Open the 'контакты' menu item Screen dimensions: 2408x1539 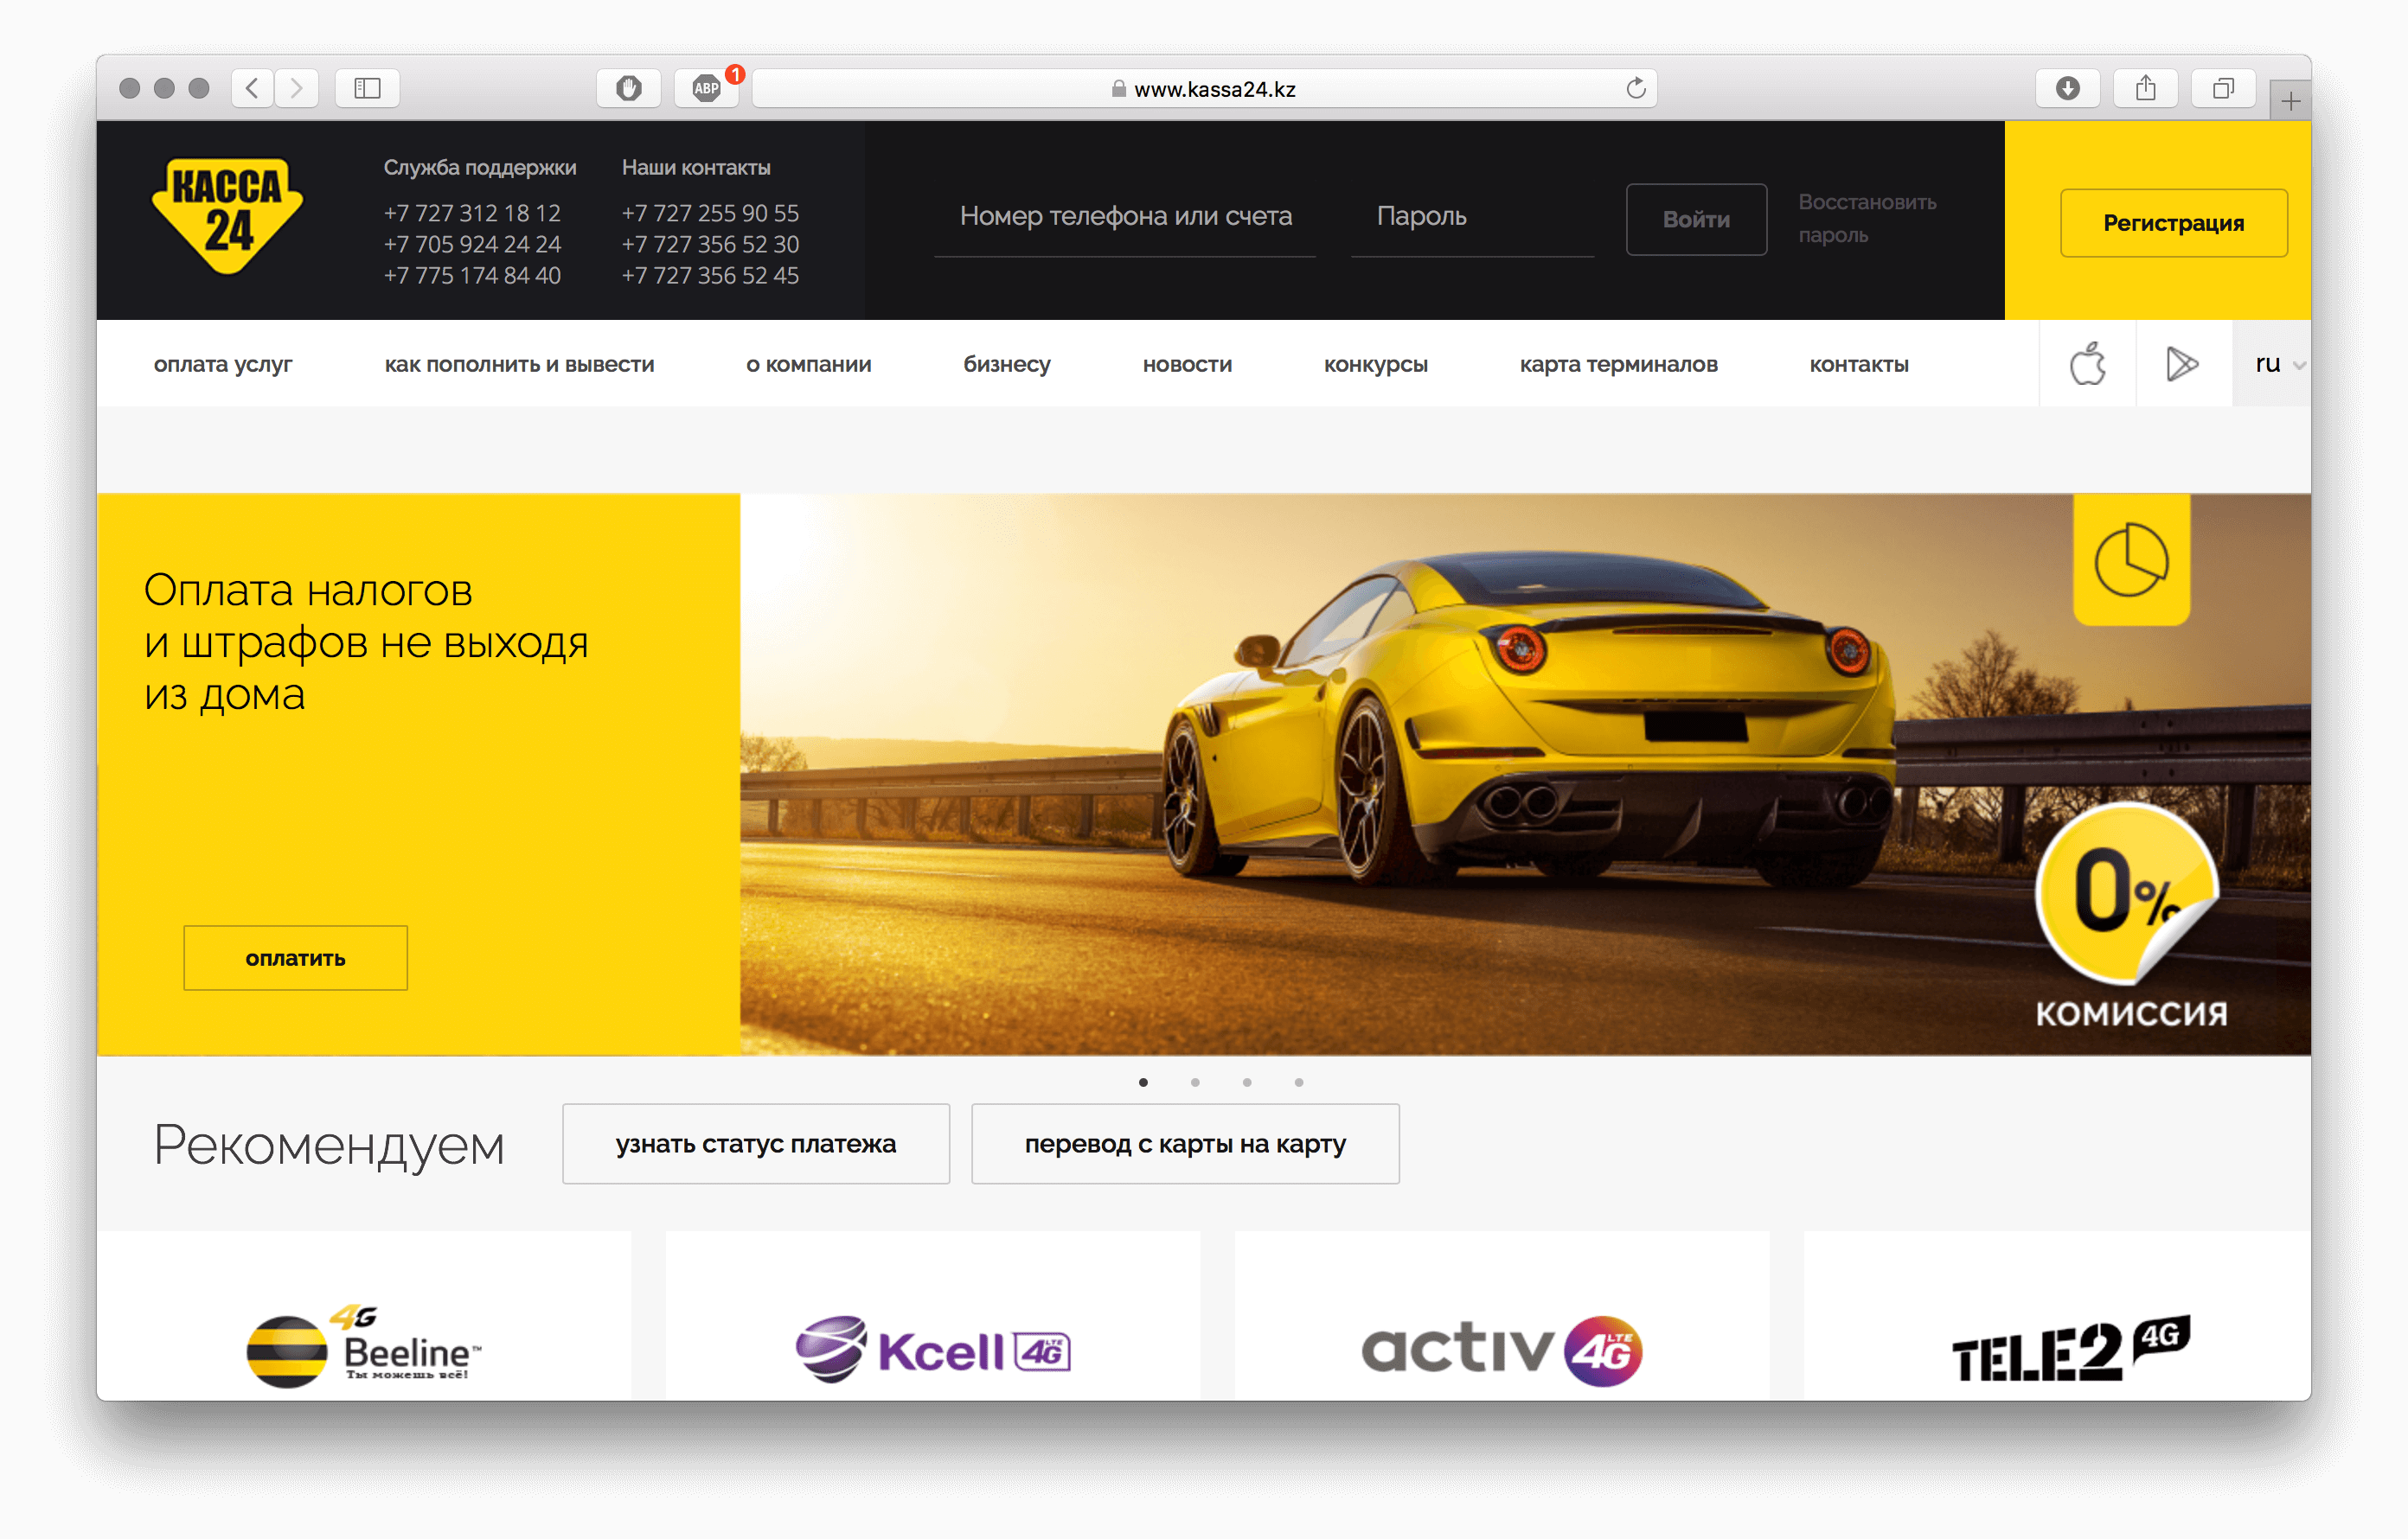(1859, 365)
